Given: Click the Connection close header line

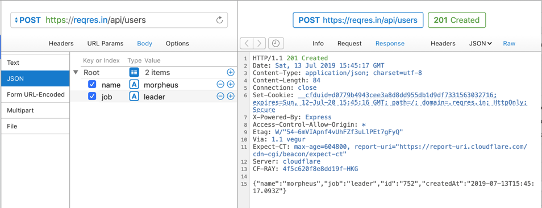Looking at the screenshot, I should tap(285, 88).
